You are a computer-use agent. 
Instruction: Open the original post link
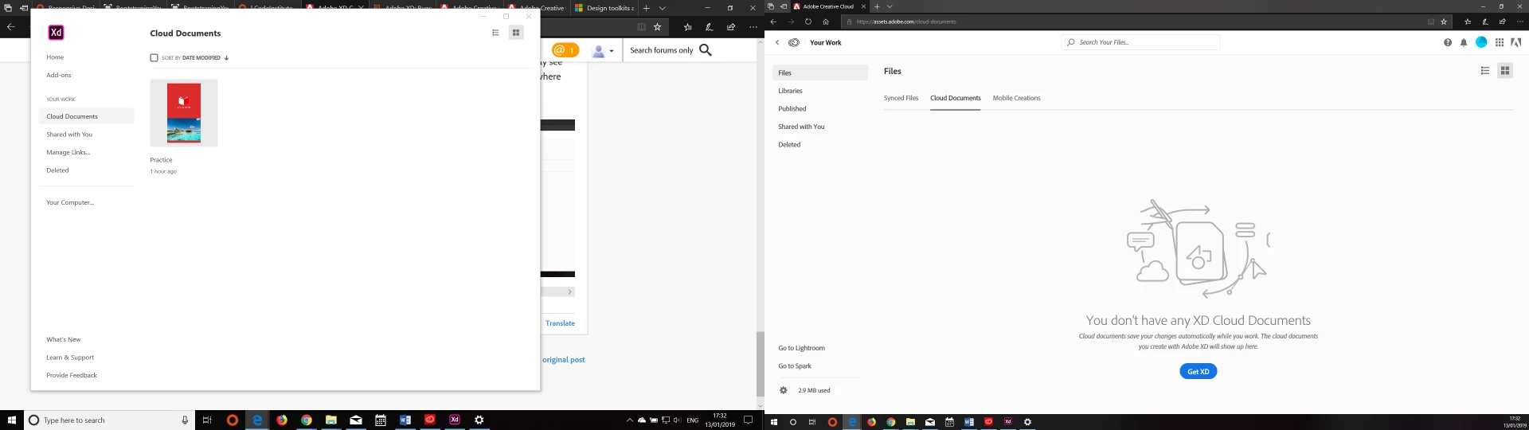[x=564, y=360]
